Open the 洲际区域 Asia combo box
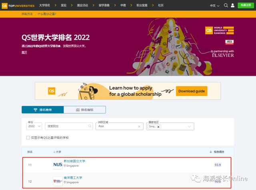 tap(119, 126)
